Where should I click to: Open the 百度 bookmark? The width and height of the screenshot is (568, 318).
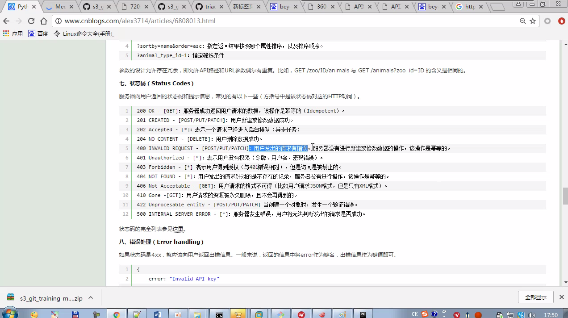[38, 33]
